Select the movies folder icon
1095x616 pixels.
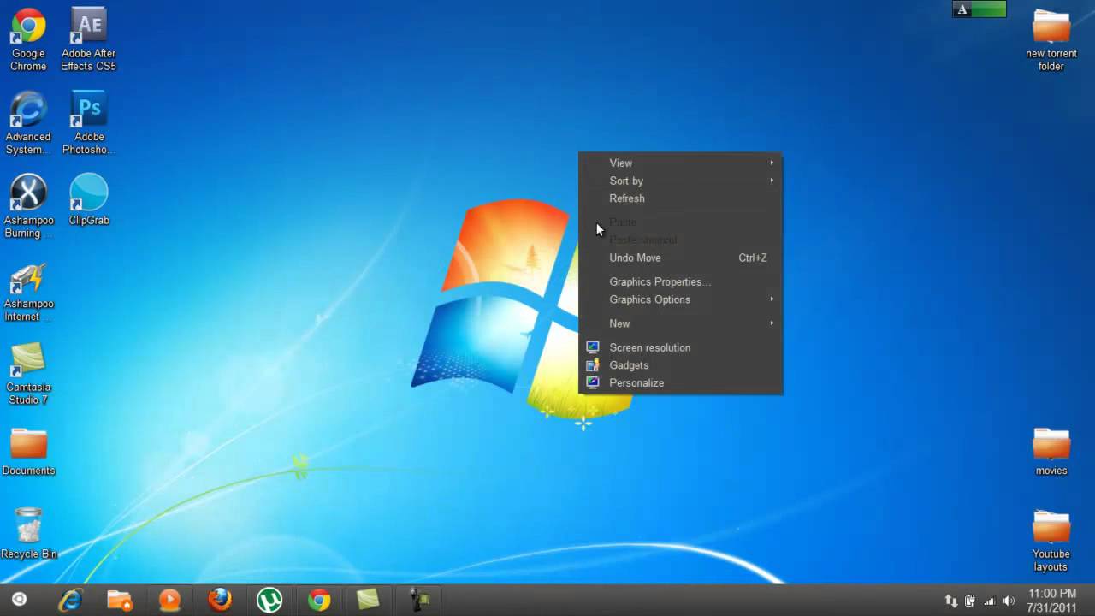click(1051, 452)
